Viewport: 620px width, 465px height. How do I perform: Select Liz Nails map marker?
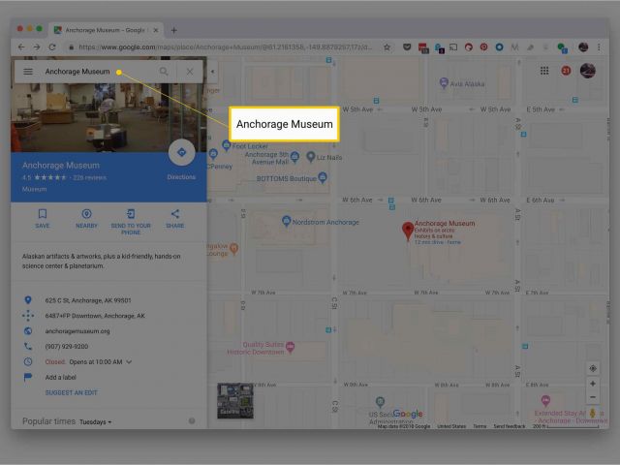tap(311, 157)
